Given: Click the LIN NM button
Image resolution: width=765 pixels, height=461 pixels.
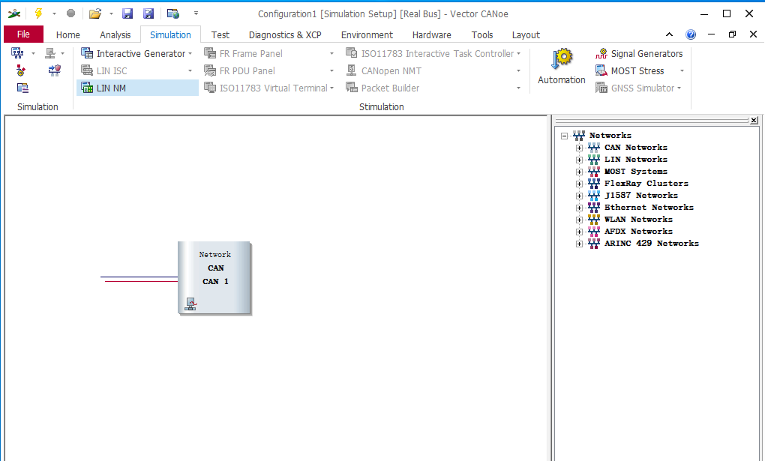Looking at the screenshot, I should pos(137,88).
